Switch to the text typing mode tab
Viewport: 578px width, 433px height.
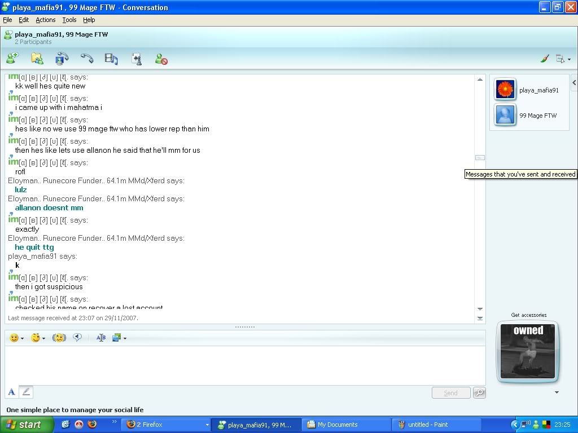pyautogui.click(x=11, y=392)
